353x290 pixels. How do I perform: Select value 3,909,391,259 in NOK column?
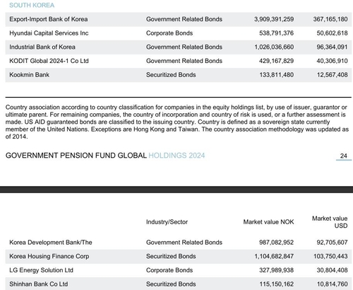click(x=274, y=19)
